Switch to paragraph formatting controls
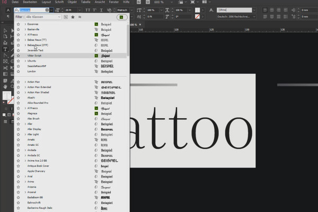 pyautogui.click(x=8, y=16)
